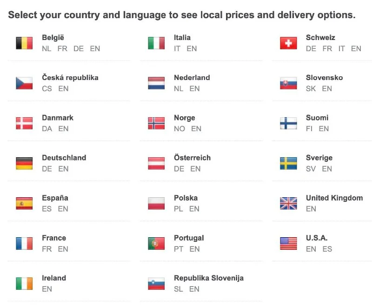Select EN language under Ireland
The height and width of the screenshot is (307, 372).
47,289
